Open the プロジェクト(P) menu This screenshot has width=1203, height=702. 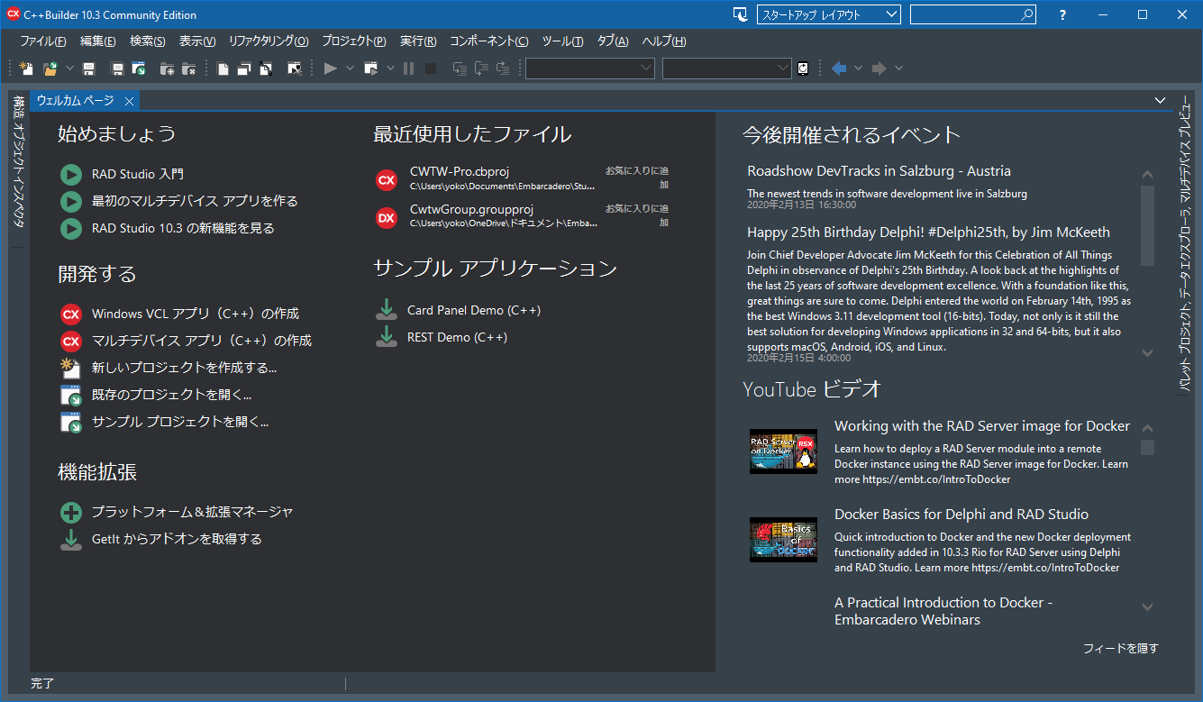point(354,41)
